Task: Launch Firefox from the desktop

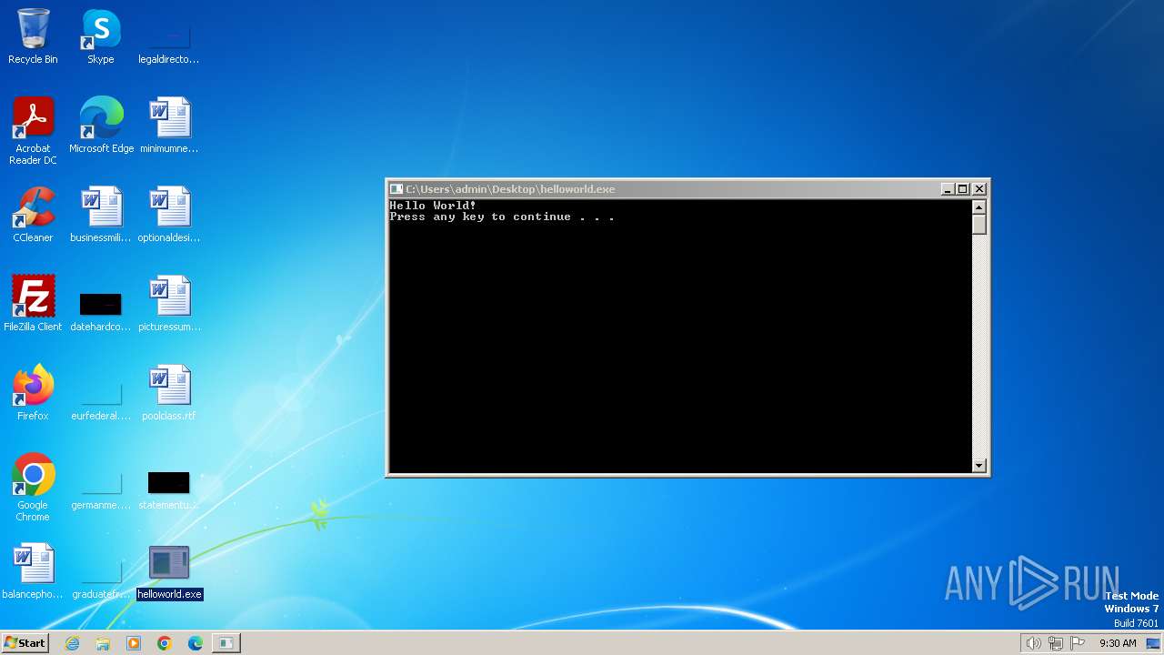Action: pyautogui.click(x=33, y=393)
